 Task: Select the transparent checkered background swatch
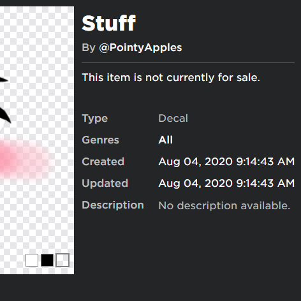coord(62,260)
